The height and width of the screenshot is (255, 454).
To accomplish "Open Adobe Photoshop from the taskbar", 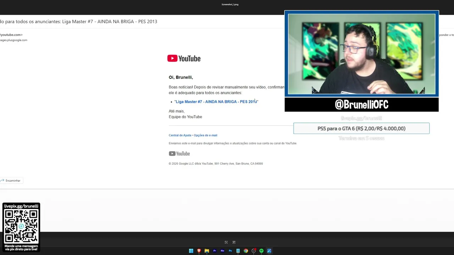I will 230,251.
